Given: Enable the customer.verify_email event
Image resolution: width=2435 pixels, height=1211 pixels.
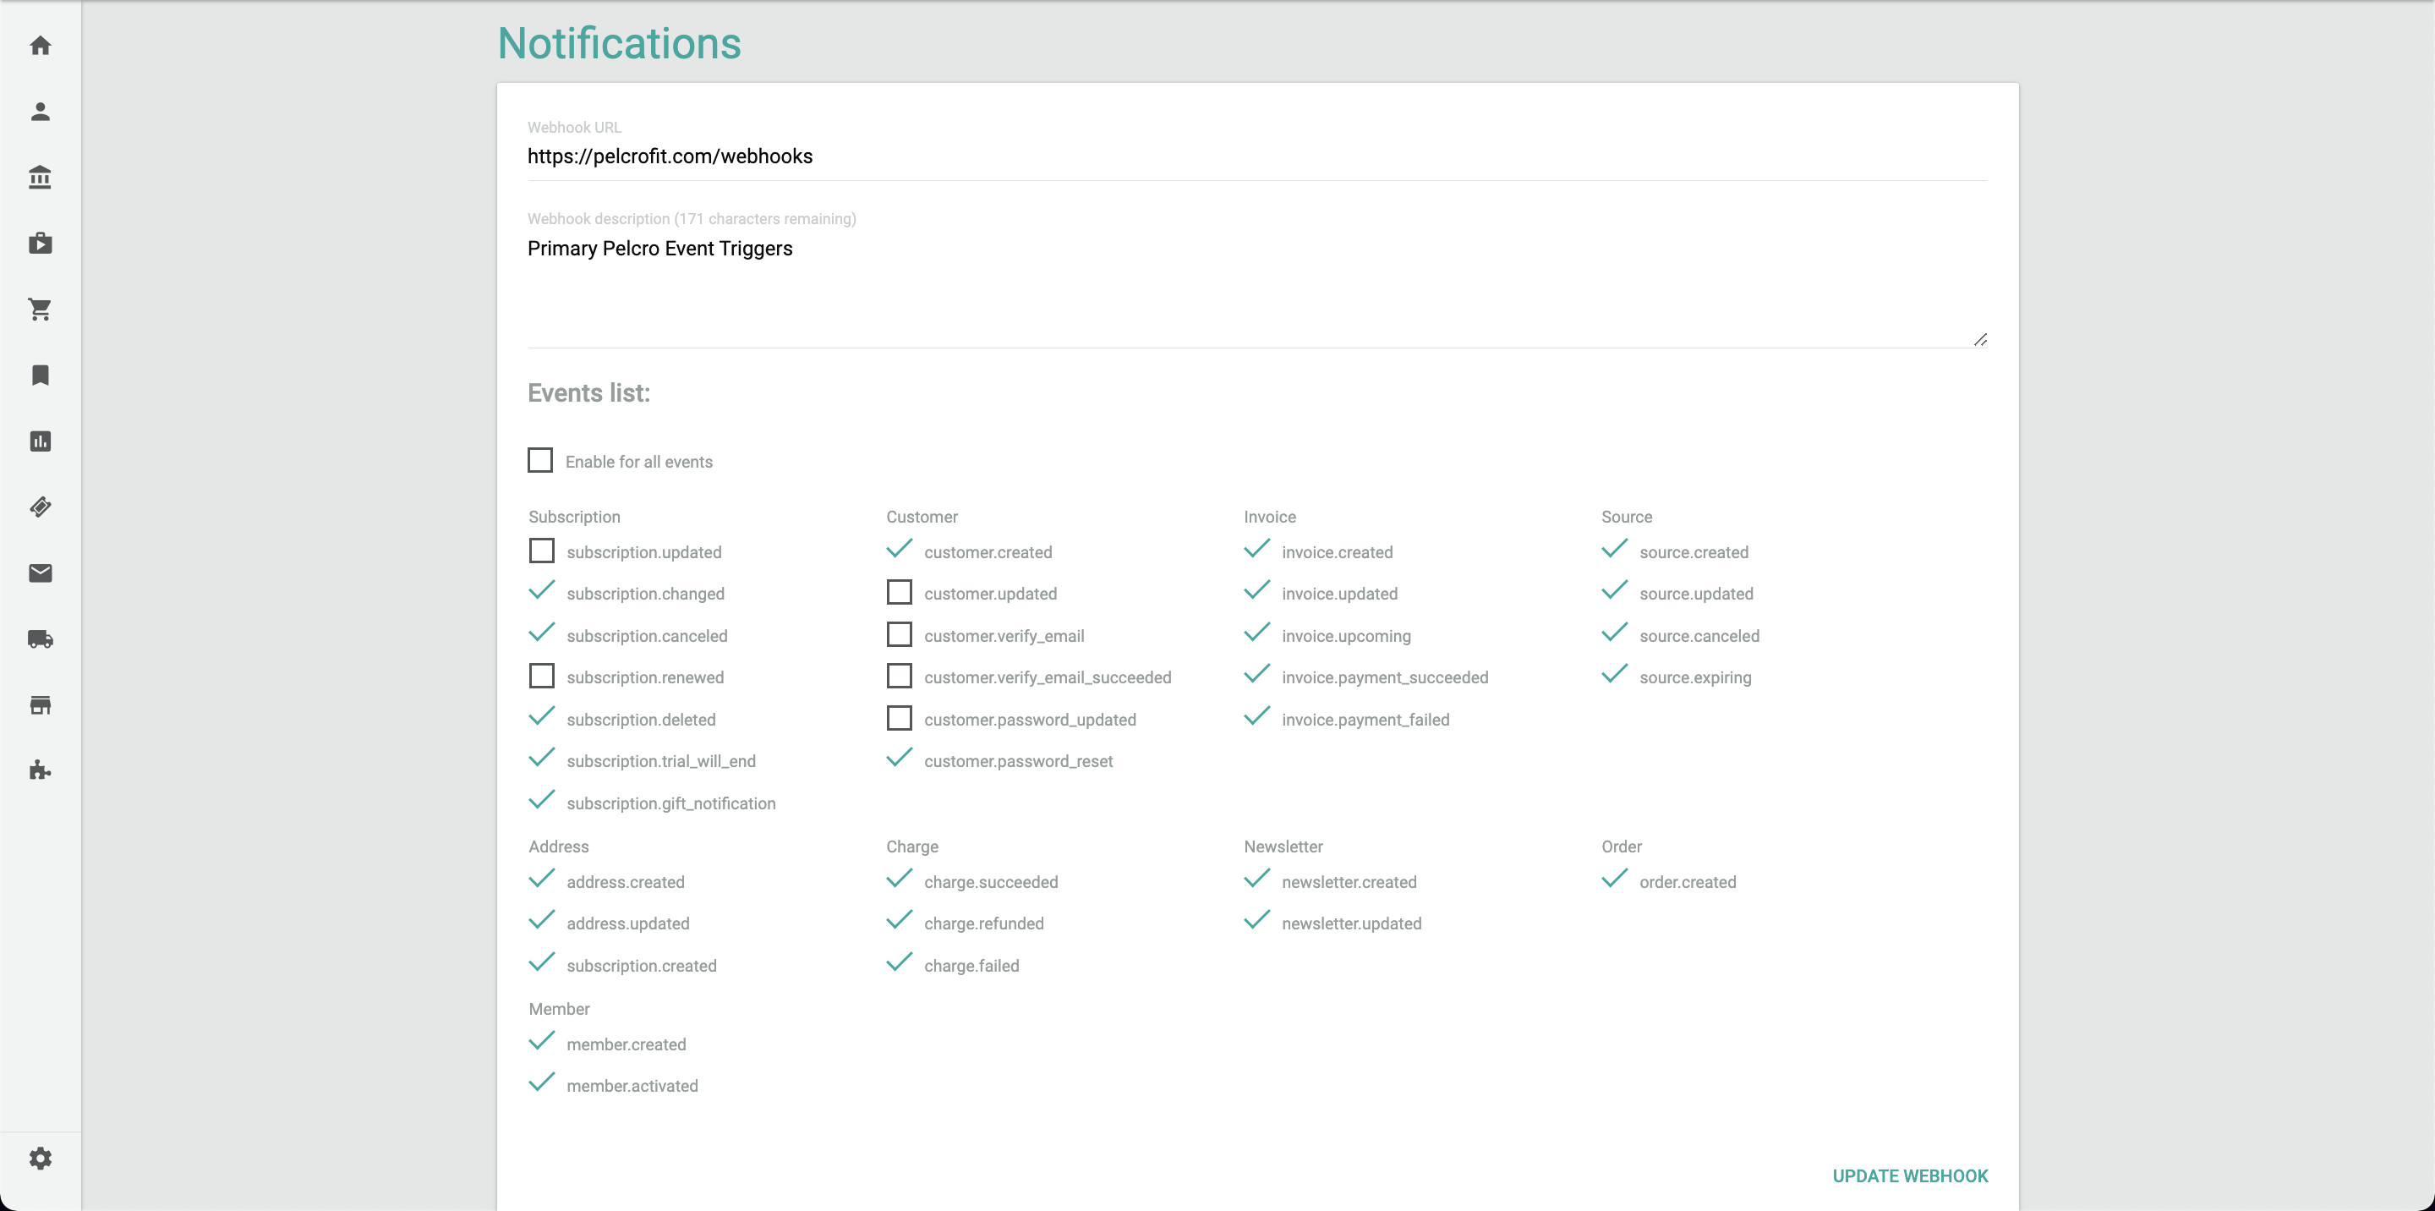Looking at the screenshot, I should pyautogui.click(x=899, y=634).
